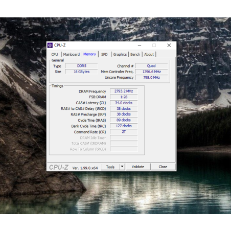Select the Memory tab

(x=89, y=54)
